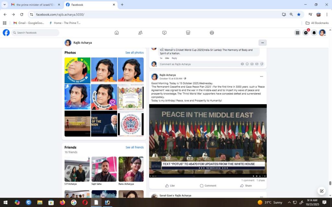332x207 pixels.
Task: Seek along the video progress bar
Action: pyautogui.click(x=201, y=176)
